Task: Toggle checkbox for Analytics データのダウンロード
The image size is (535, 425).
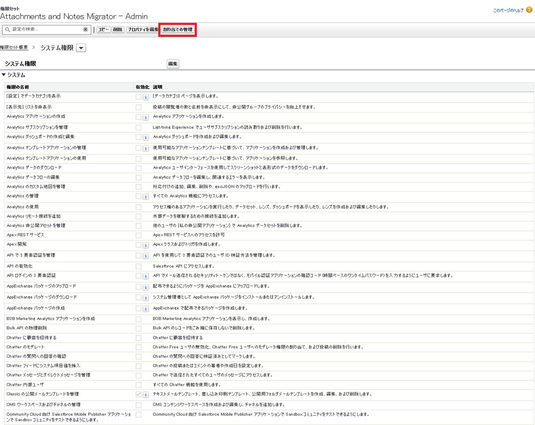Action: [x=139, y=168]
